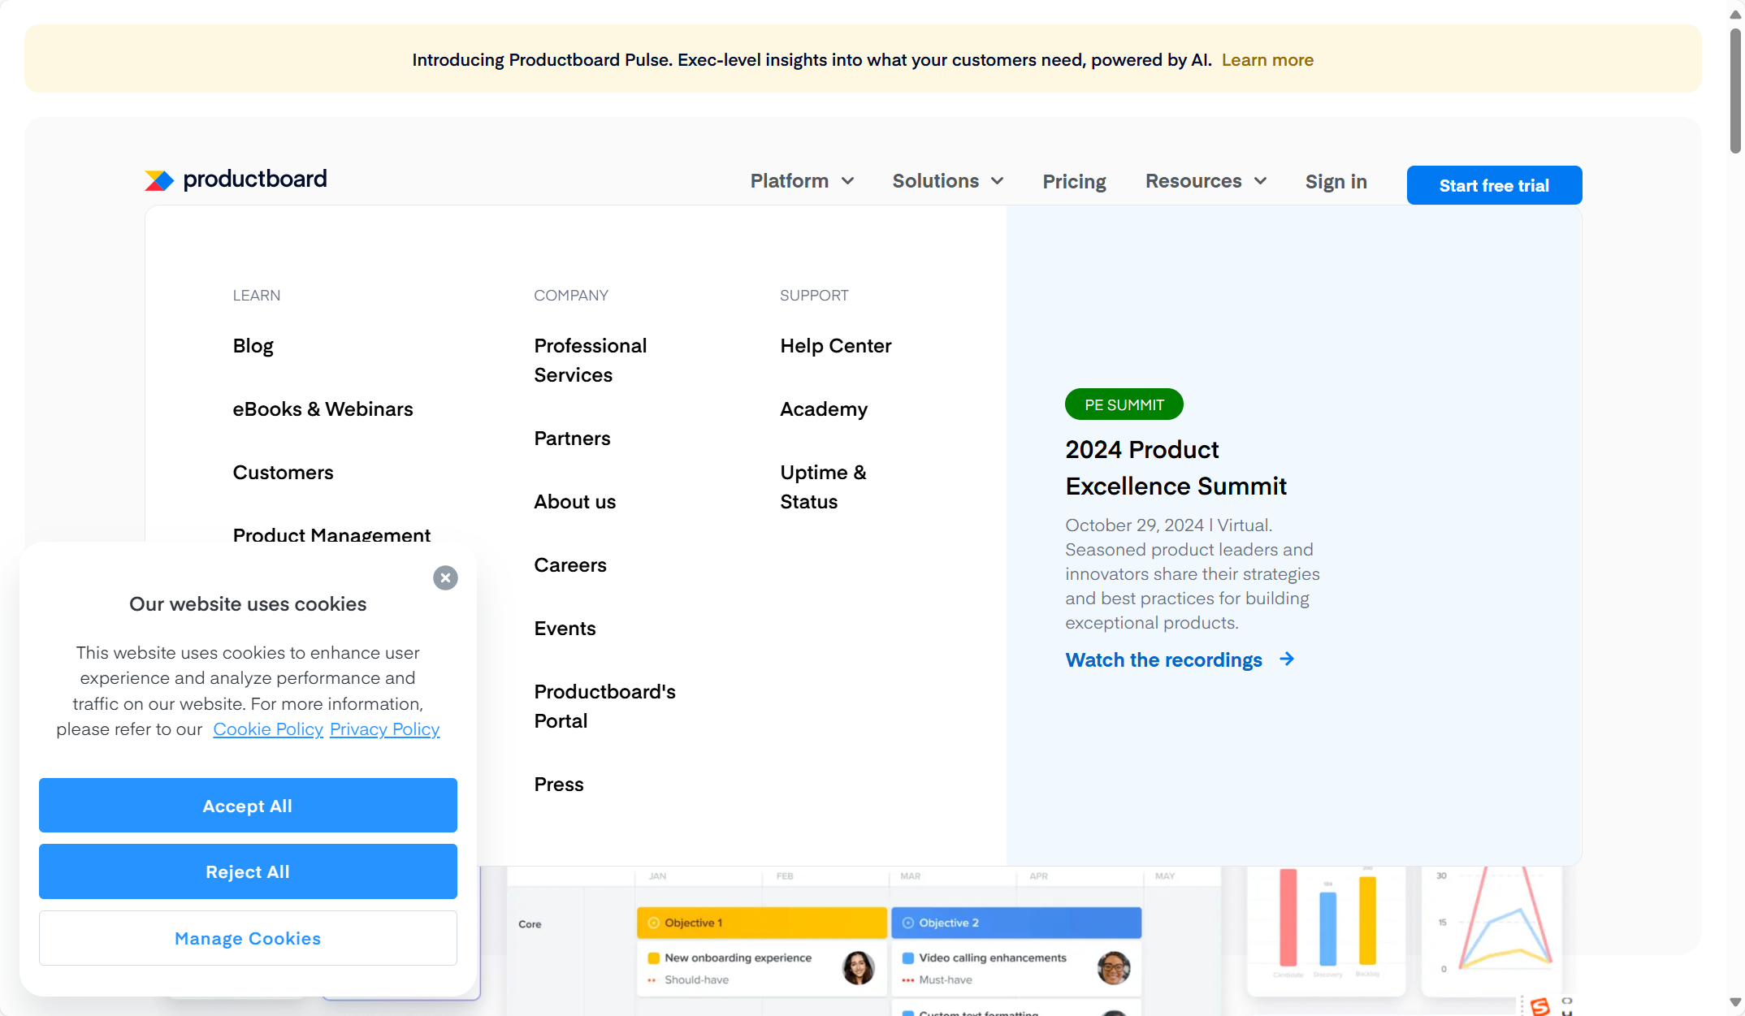Open Manage Cookies settings
The width and height of the screenshot is (1745, 1016).
[x=248, y=938]
